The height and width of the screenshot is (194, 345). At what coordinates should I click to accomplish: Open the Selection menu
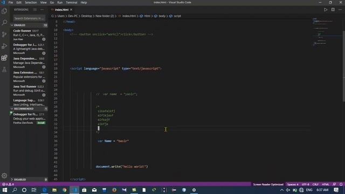pos(31,2)
